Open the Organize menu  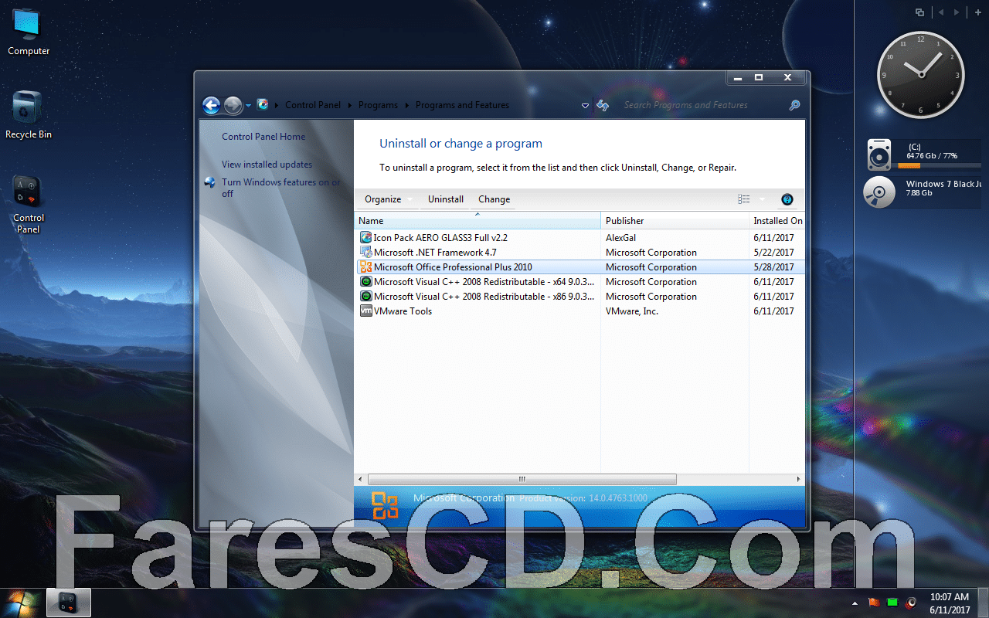coord(388,199)
